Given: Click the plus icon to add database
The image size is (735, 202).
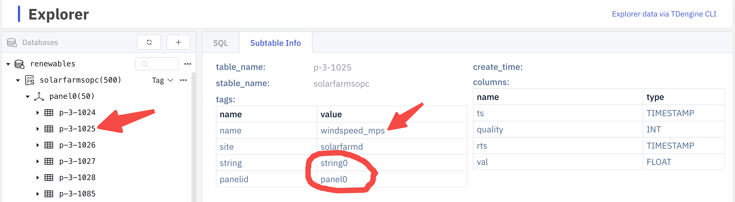Looking at the screenshot, I should [x=178, y=43].
